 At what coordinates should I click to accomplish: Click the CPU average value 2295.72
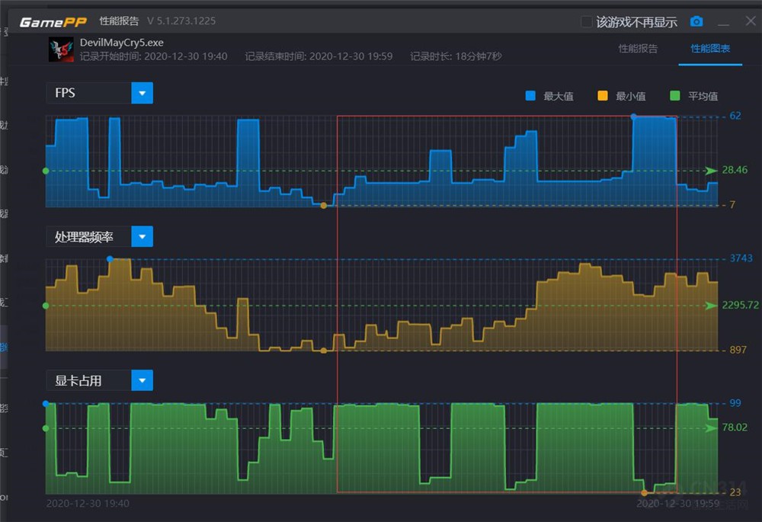point(740,306)
